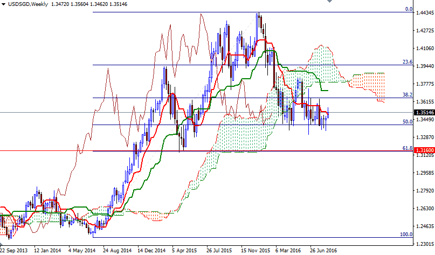The image size is (435, 255).
Task: Click the 1.27920 price scale value
Action: [x=425, y=190]
